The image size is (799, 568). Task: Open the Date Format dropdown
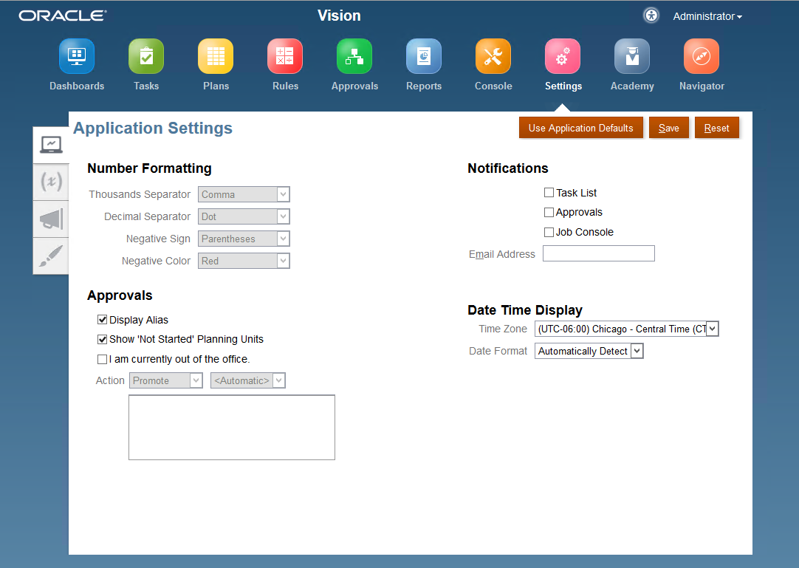(x=589, y=351)
